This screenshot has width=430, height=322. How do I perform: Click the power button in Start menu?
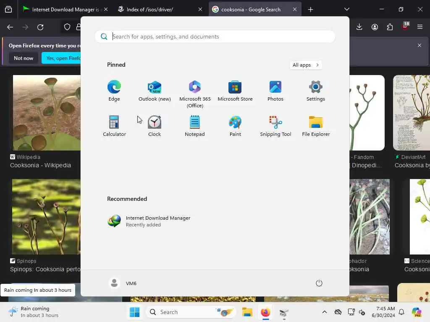pos(319,283)
